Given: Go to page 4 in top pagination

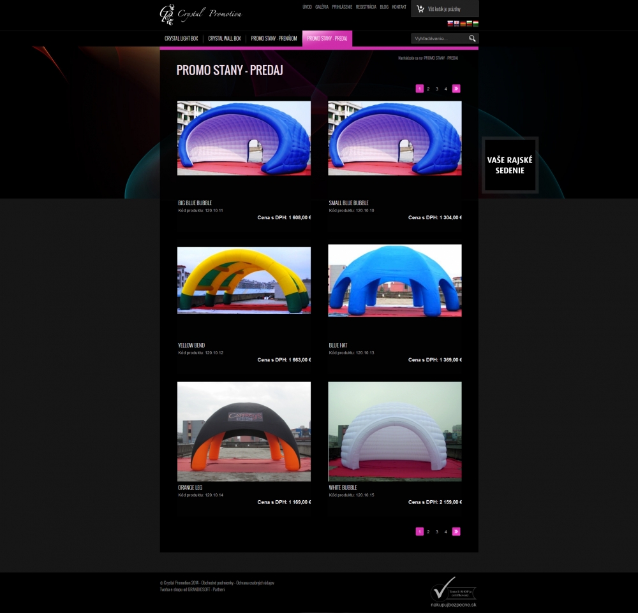Looking at the screenshot, I should 445,89.
